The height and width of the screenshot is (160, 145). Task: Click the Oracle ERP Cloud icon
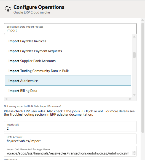click(x=8, y=9)
